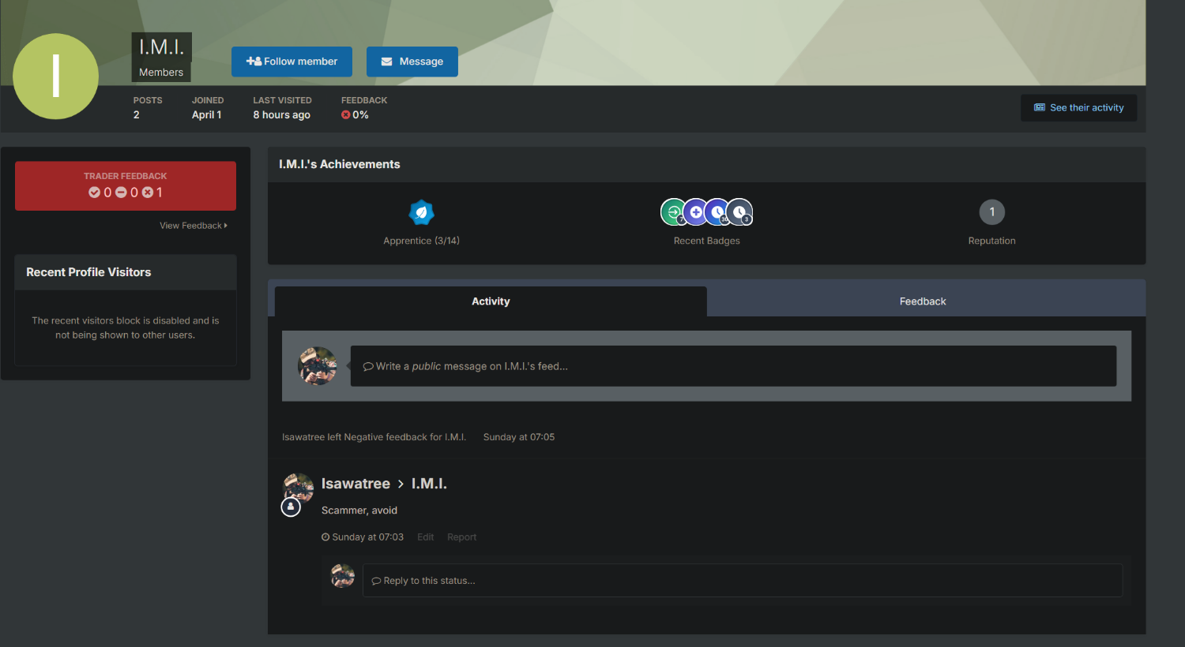This screenshot has width=1185, height=647.
Task: Click the Apprentice rank leaf badge
Action: click(x=421, y=212)
